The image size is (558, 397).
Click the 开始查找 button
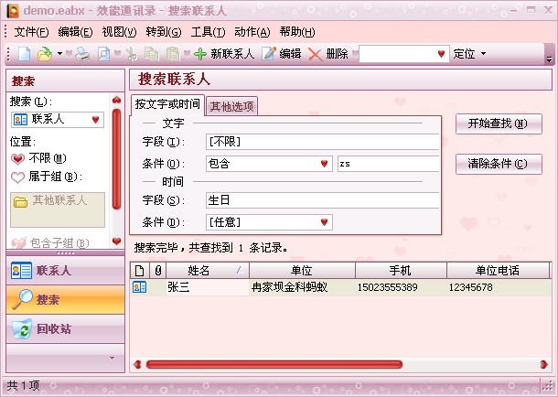click(498, 123)
